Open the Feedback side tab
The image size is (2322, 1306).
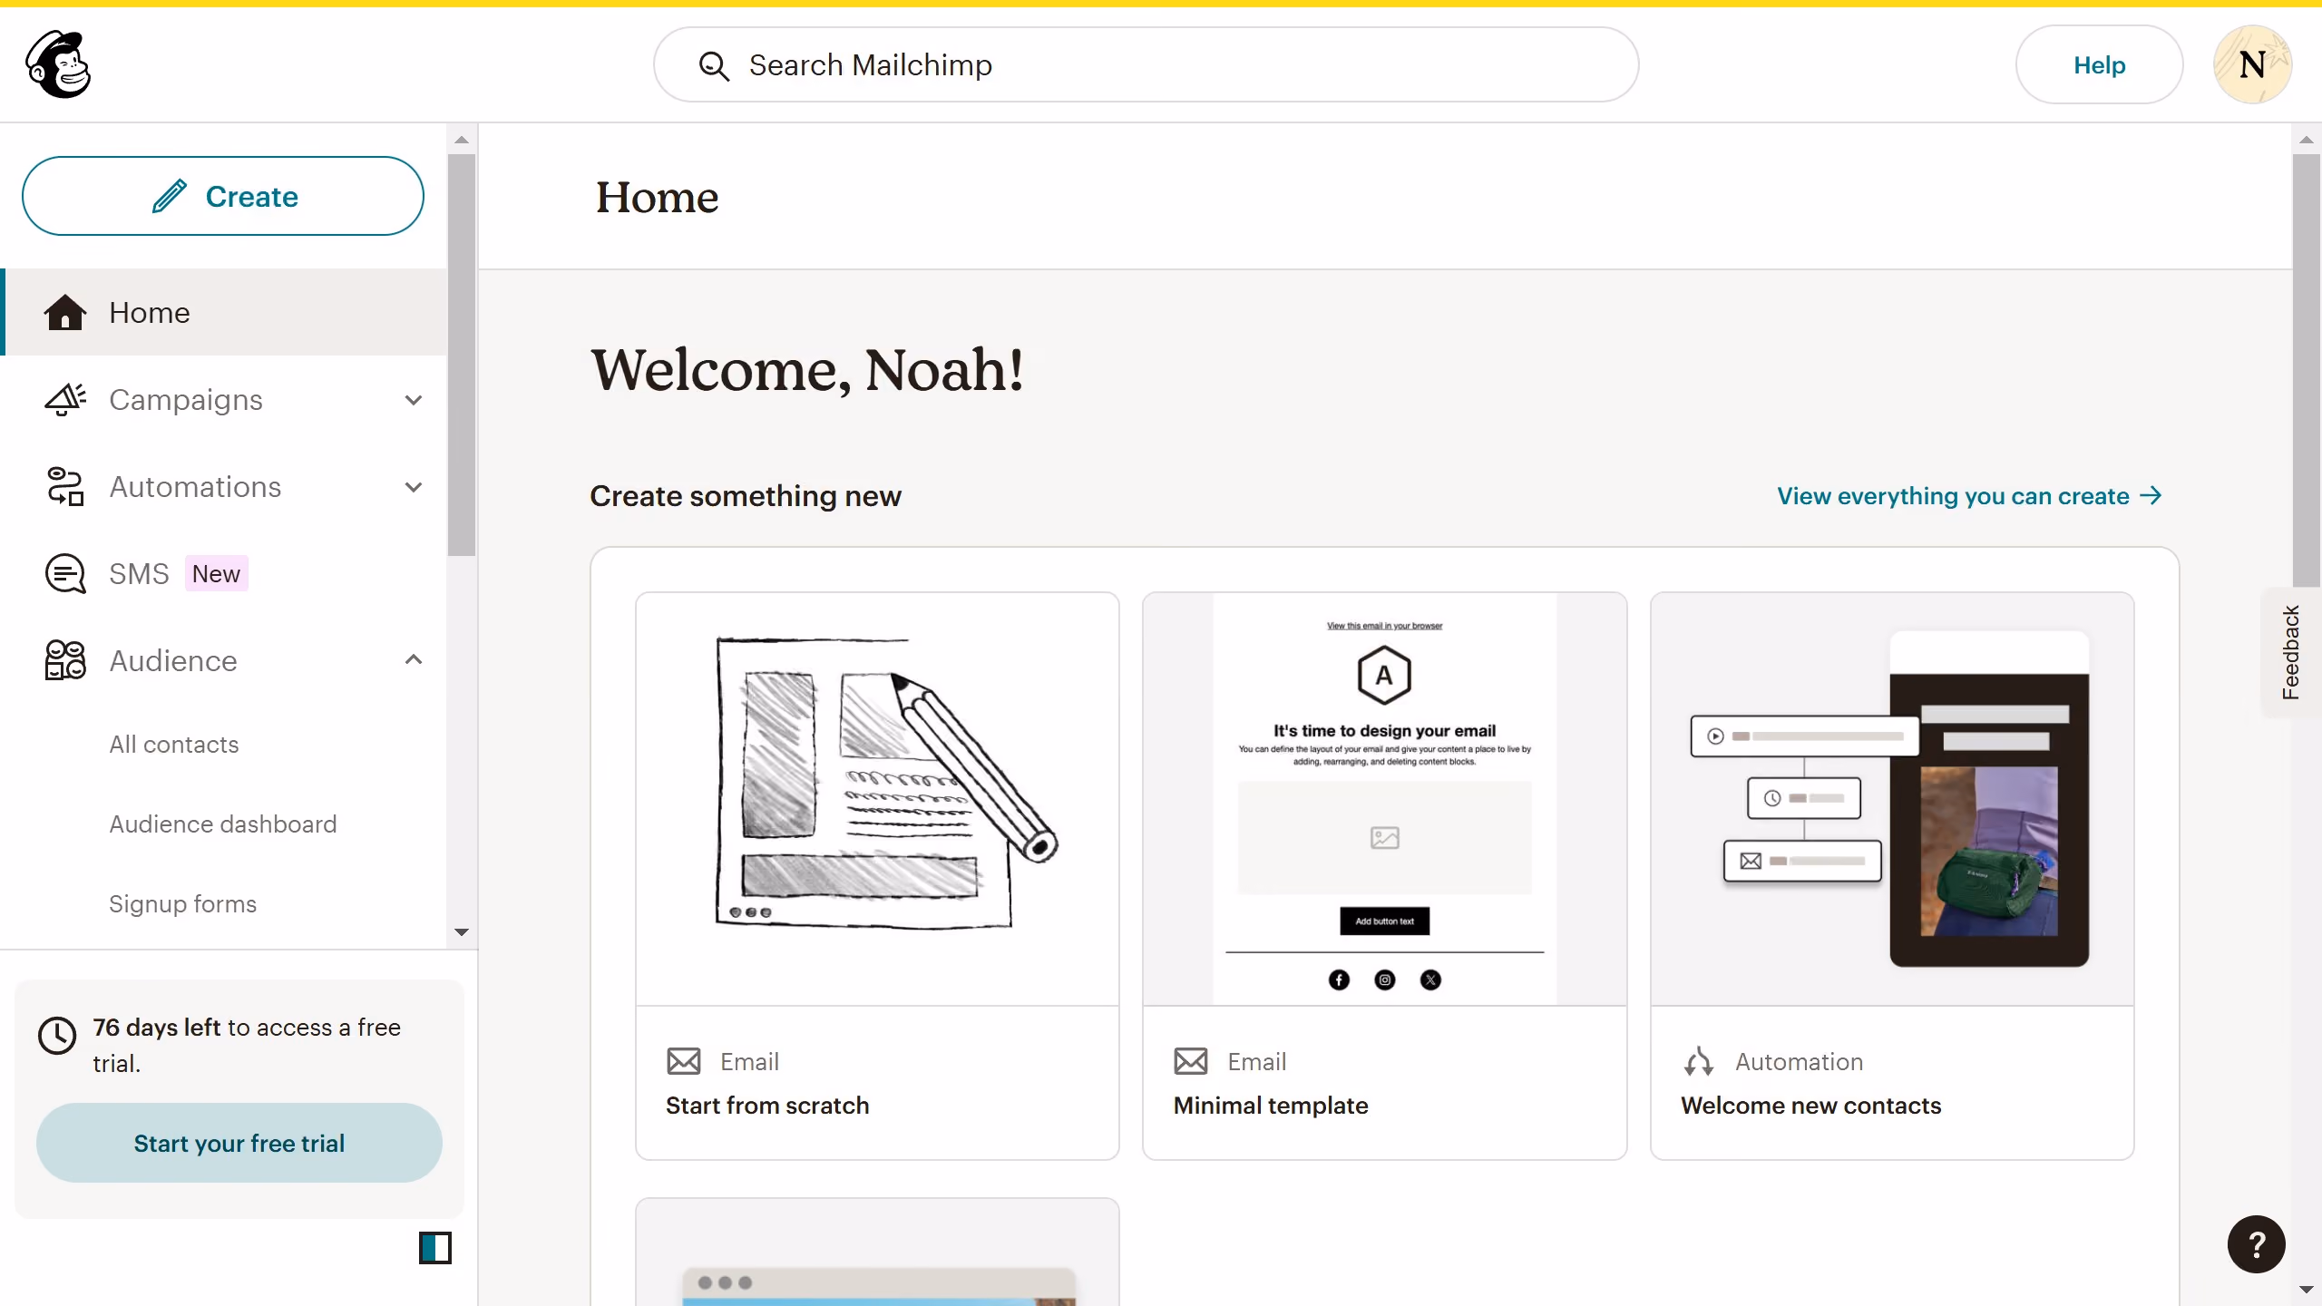pyautogui.click(x=2292, y=652)
